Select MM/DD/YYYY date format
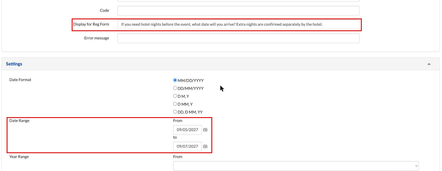 [175, 80]
